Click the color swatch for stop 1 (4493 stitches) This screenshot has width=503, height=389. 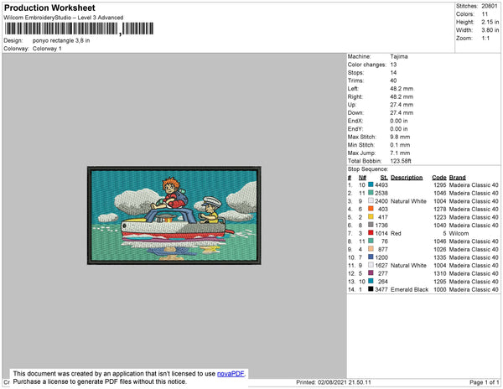tap(371, 184)
